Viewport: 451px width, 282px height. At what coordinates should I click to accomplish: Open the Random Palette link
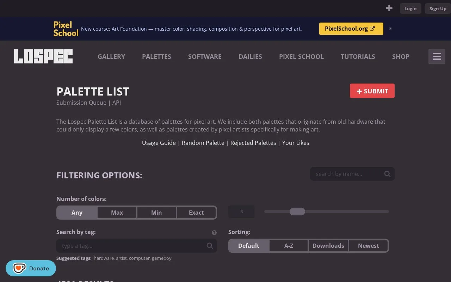[x=203, y=143]
